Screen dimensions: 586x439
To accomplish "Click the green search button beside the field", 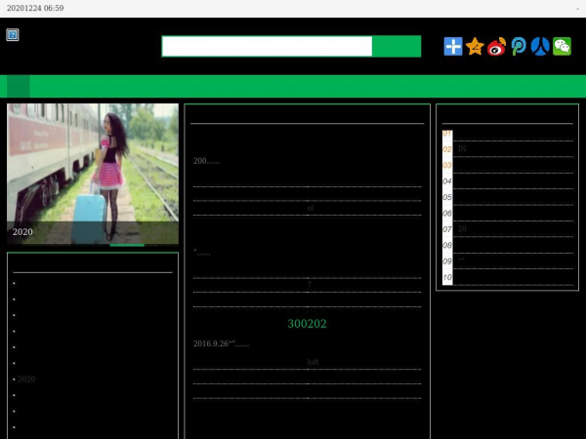I will point(397,46).
